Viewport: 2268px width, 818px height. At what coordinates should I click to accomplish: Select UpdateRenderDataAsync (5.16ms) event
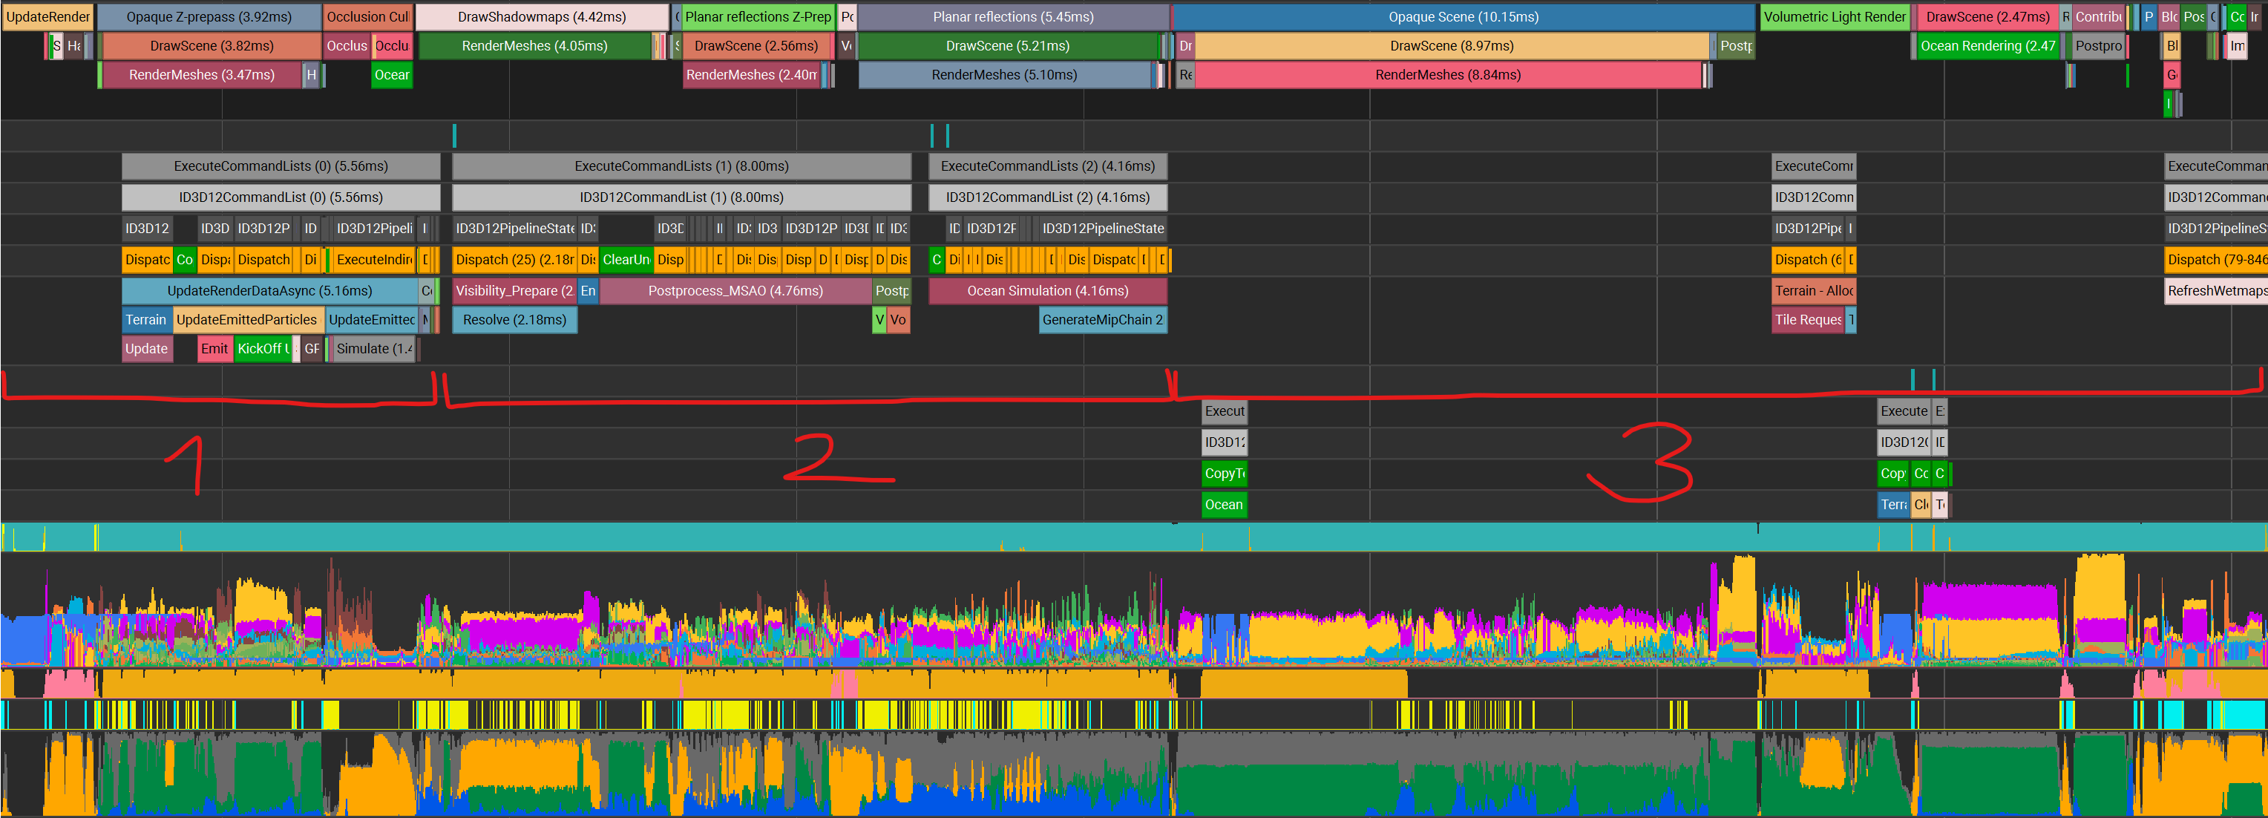[269, 290]
